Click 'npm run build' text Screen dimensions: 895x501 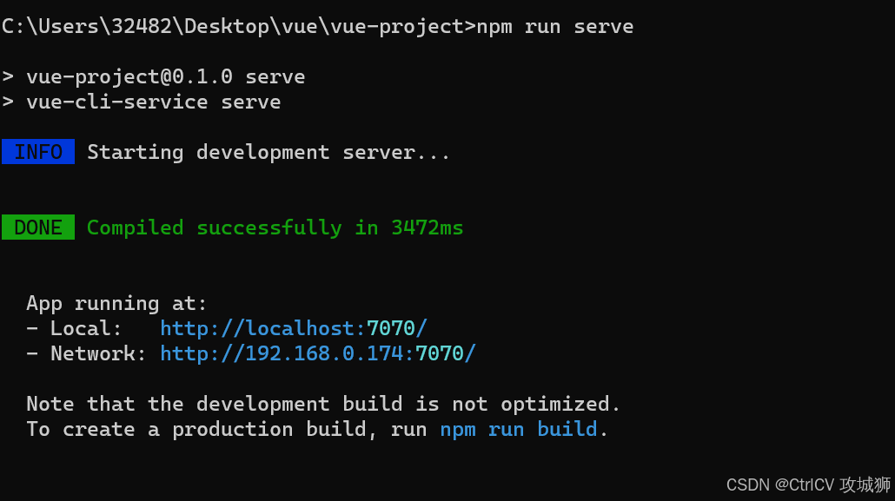click(518, 429)
